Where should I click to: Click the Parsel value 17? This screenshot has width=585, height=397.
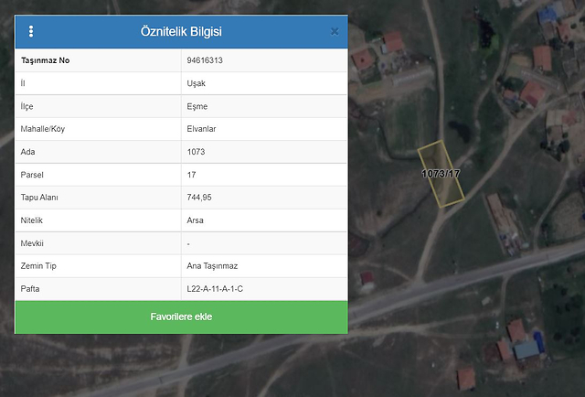click(191, 175)
